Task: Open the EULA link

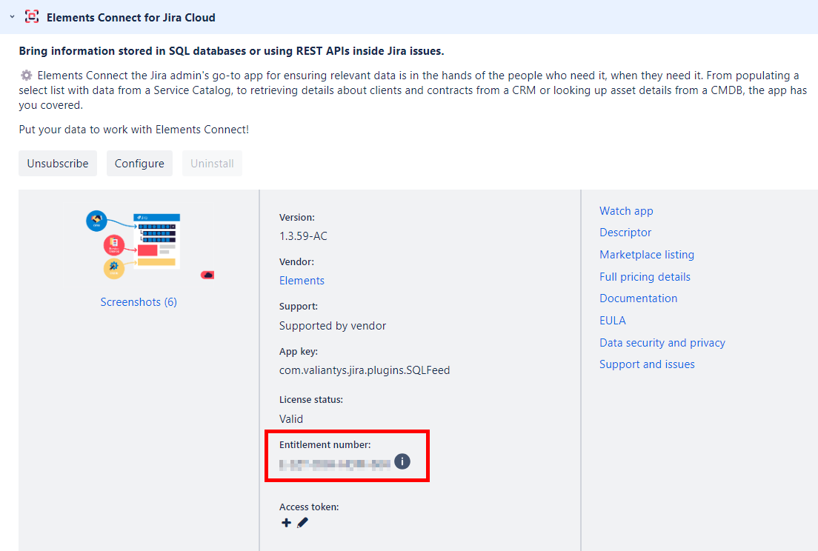Action: [x=613, y=321]
